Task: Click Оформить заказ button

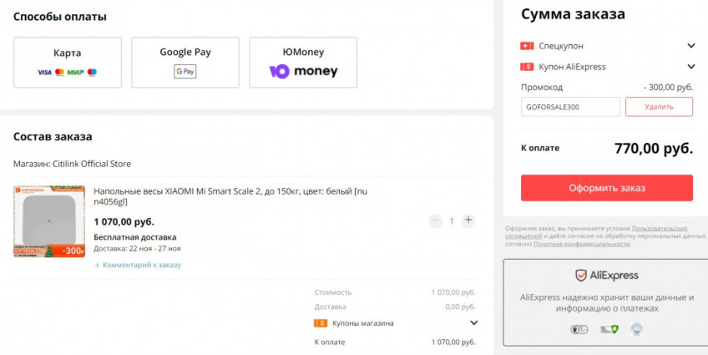Action: click(606, 188)
